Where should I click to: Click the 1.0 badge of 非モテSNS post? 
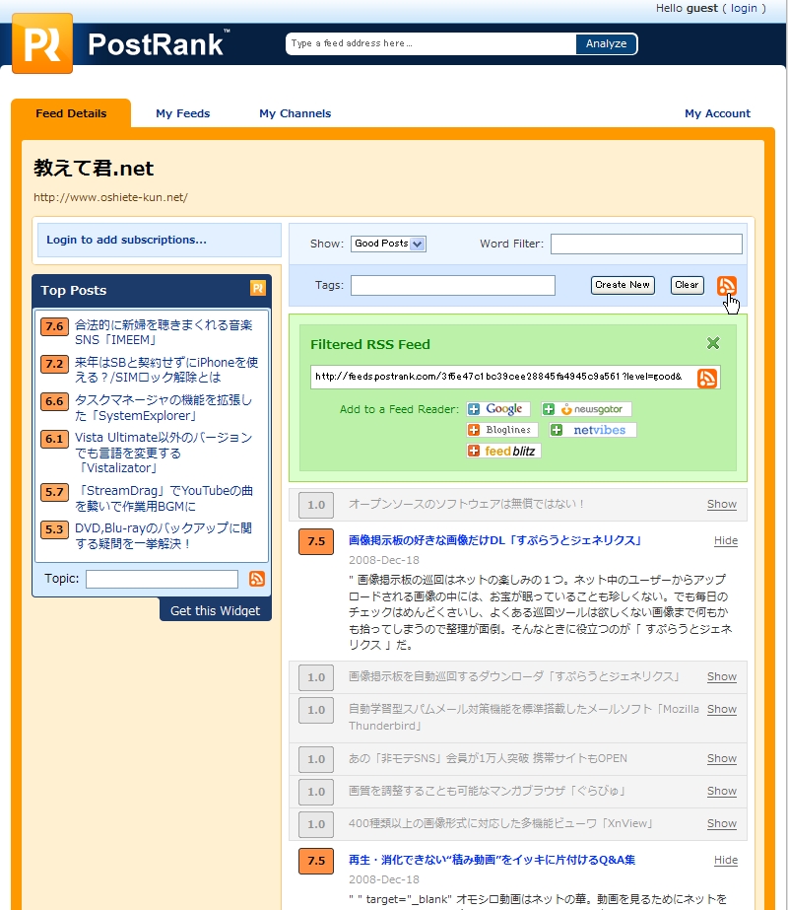(x=316, y=759)
